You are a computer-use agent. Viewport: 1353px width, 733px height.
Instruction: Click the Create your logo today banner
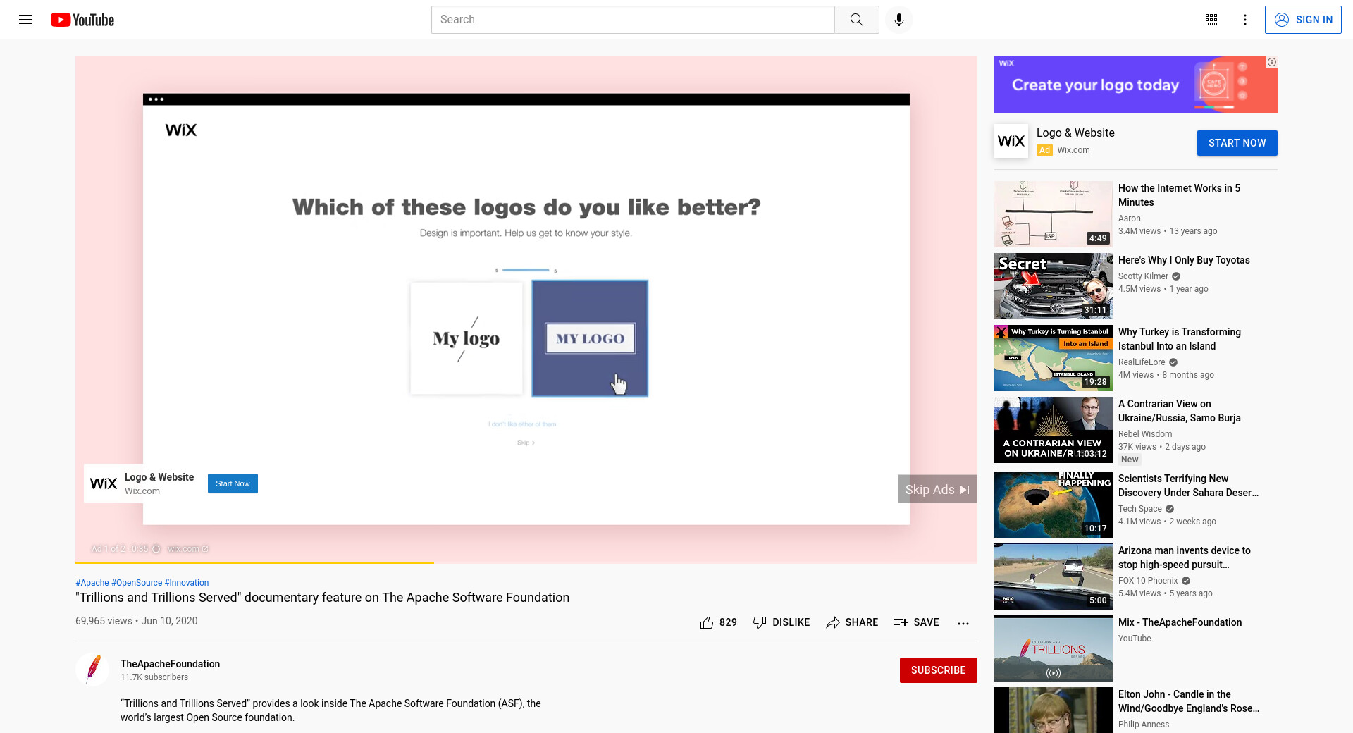tap(1135, 85)
